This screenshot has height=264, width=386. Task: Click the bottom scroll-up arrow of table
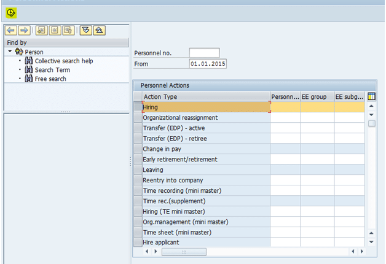371,233
